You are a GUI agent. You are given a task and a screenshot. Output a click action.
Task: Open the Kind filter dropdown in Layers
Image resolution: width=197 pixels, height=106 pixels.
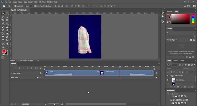tap(172, 65)
